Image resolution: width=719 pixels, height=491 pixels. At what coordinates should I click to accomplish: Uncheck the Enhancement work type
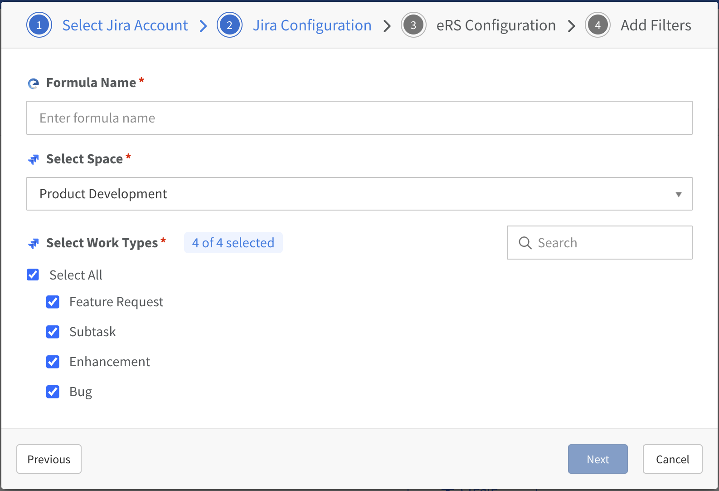[x=53, y=362]
